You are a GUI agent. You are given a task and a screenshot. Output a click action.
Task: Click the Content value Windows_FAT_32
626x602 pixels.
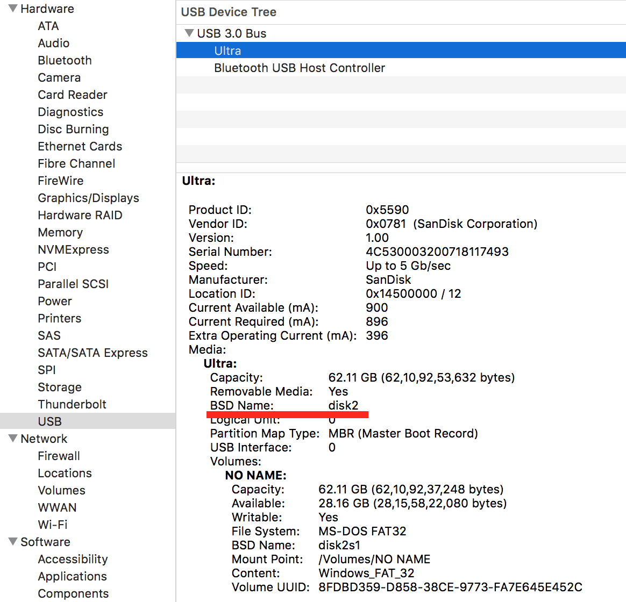pos(366,573)
